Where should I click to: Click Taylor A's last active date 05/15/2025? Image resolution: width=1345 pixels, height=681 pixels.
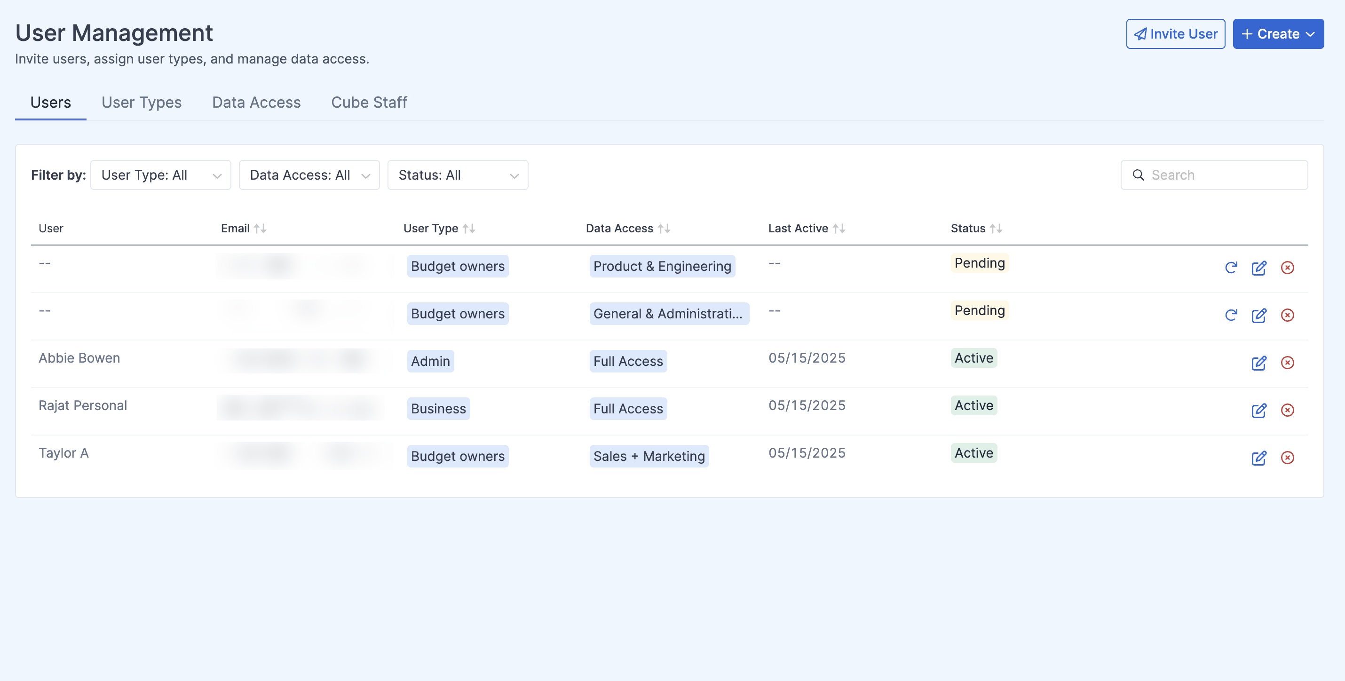[807, 453]
